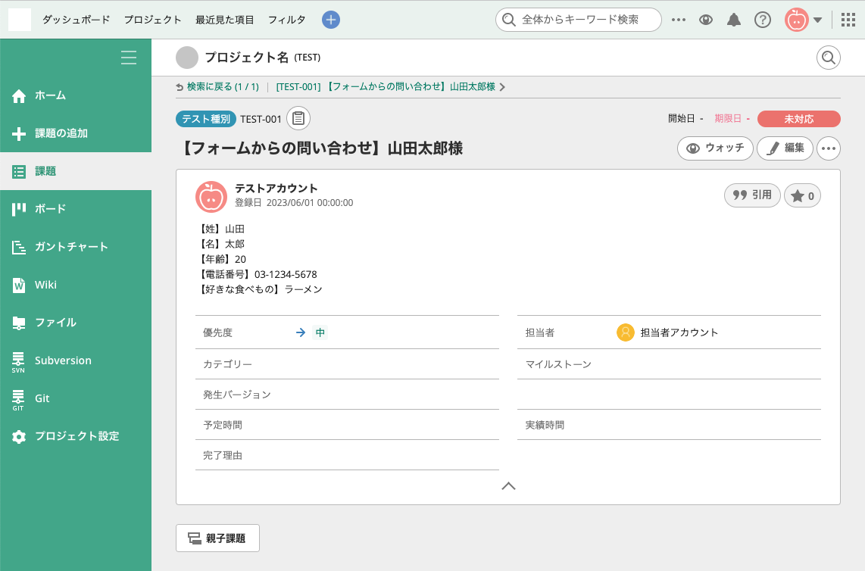Click the red 未対応 status badge
Image resolution: width=865 pixels, height=571 pixels.
798,119
